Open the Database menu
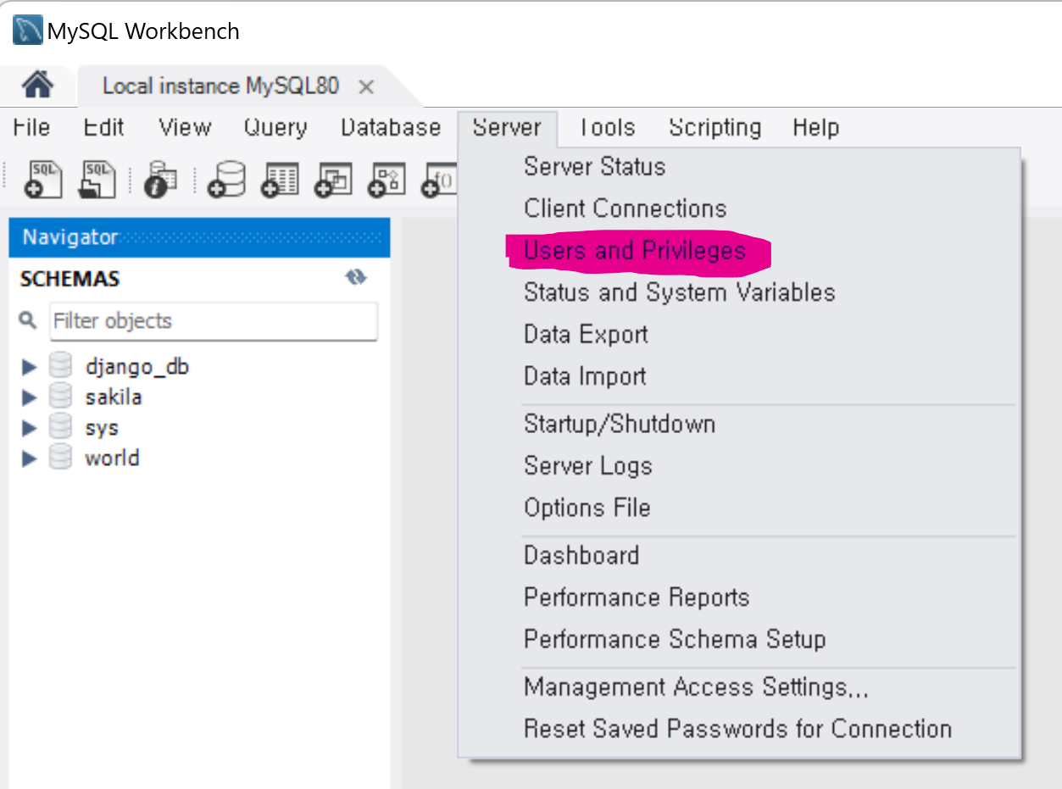Viewport: 1062px width, 789px height. coord(391,128)
